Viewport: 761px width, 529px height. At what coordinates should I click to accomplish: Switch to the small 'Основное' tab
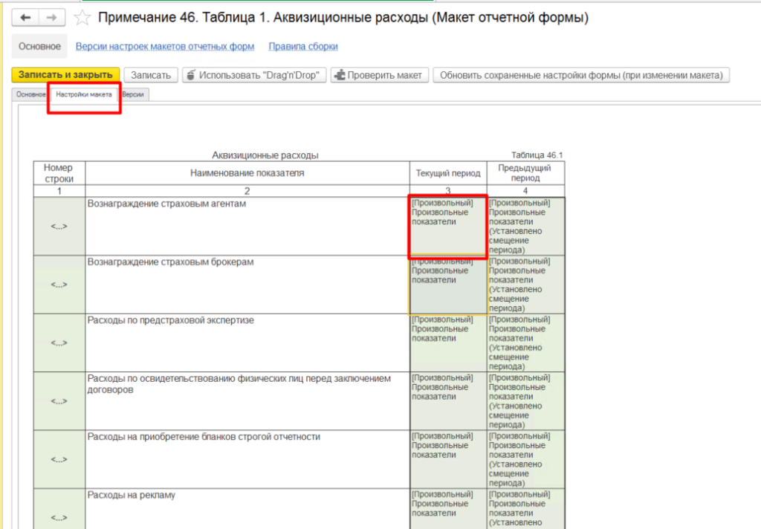coord(30,95)
